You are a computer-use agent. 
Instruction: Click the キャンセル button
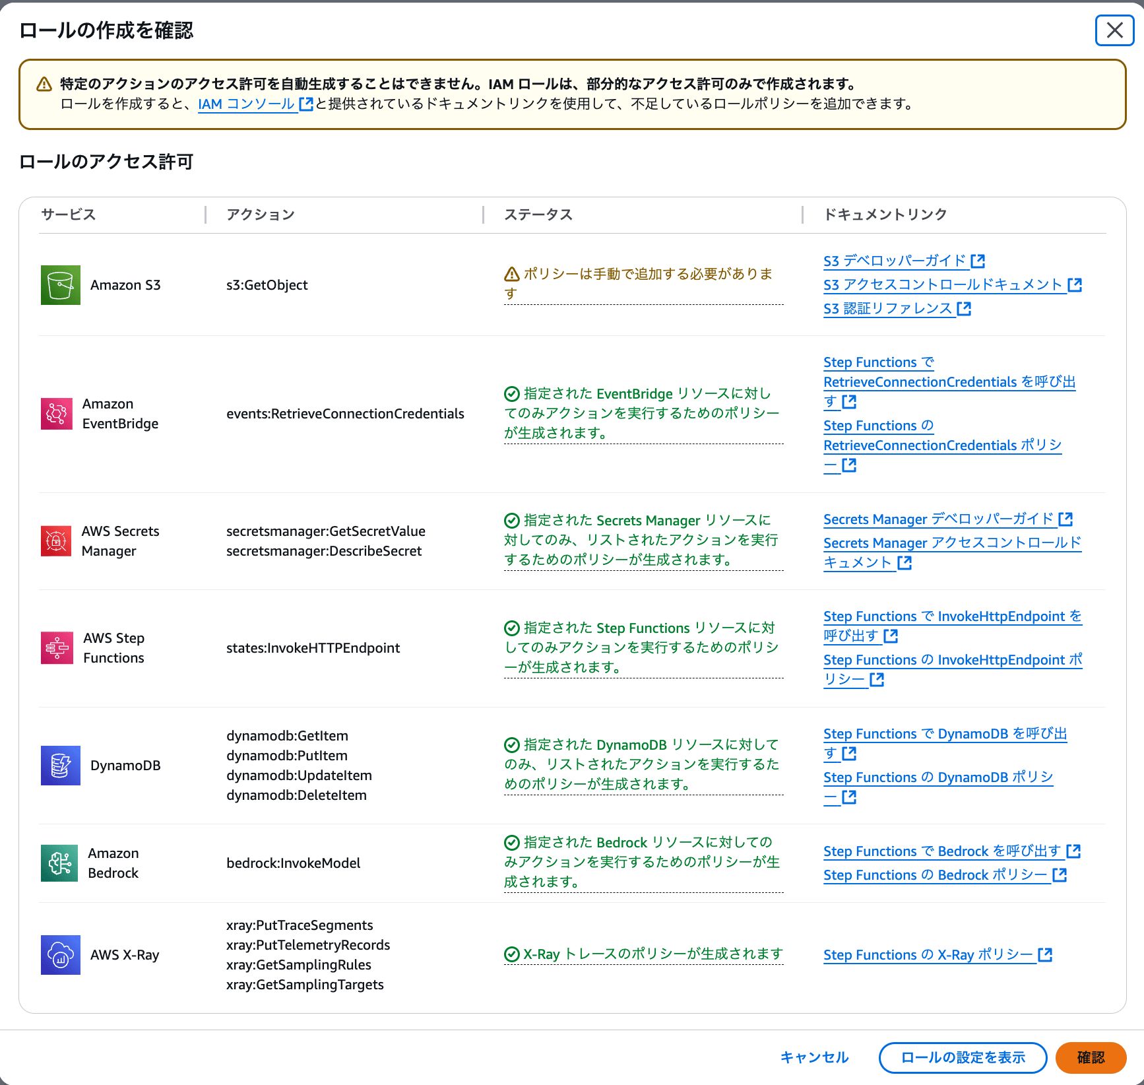click(815, 1057)
